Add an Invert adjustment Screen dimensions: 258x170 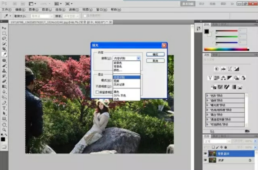[x=213, y=87]
